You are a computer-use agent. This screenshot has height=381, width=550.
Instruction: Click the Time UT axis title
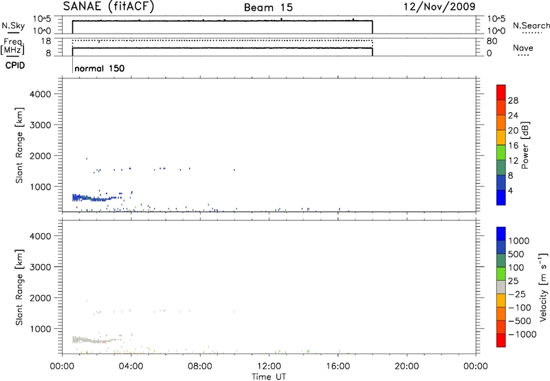[x=269, y=377]
